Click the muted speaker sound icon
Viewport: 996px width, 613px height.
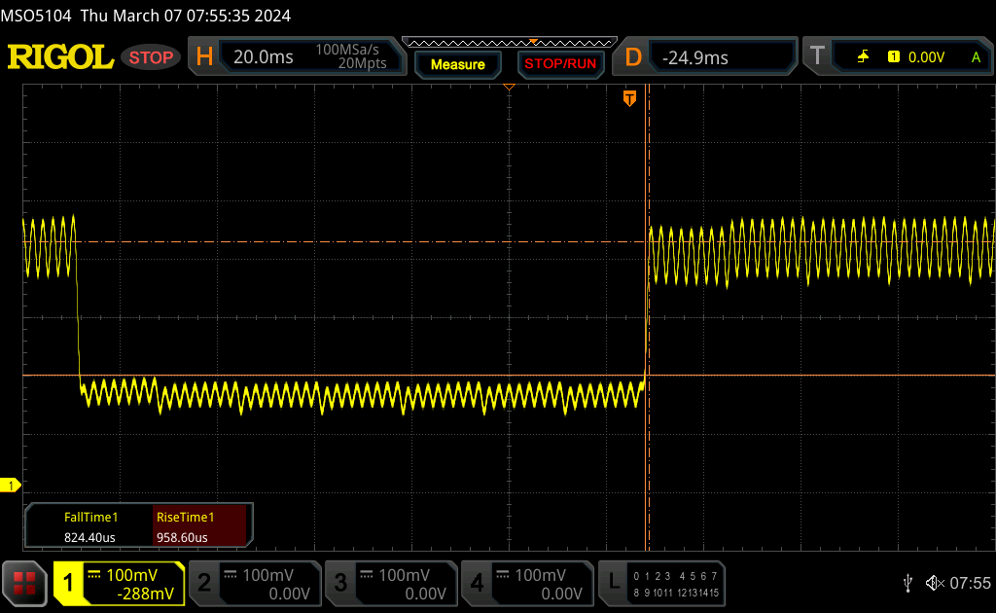pyautogui.click(x=934, y=583)
